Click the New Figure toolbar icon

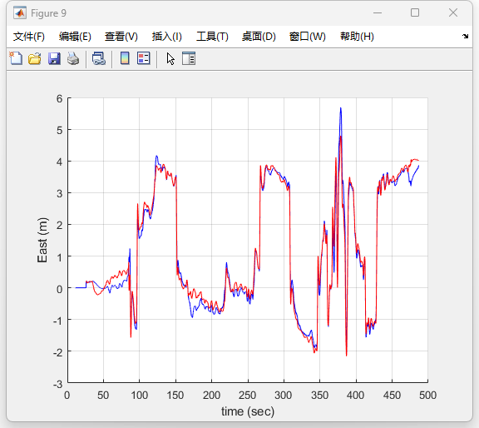point(16,58)
